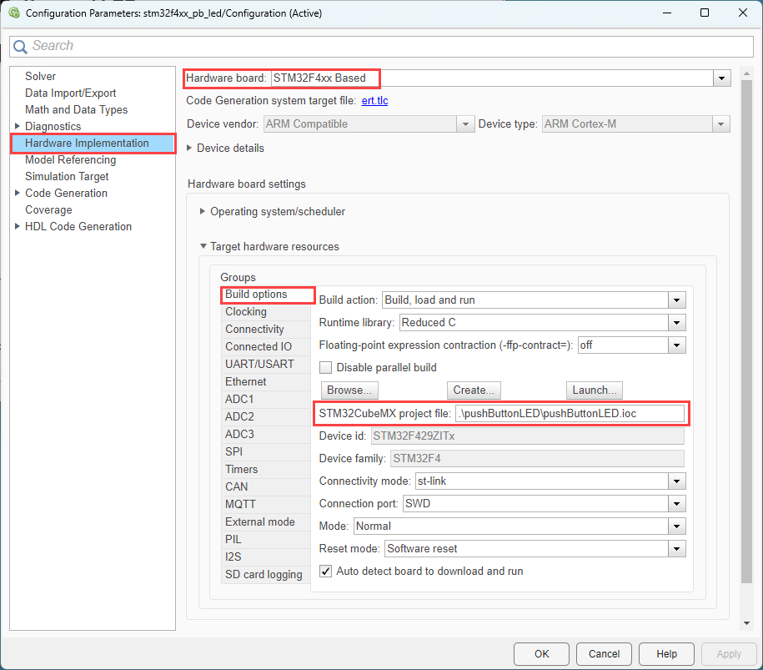
Task: Open the Connectivity mode dropdown
Action: [x=676, y=481]
